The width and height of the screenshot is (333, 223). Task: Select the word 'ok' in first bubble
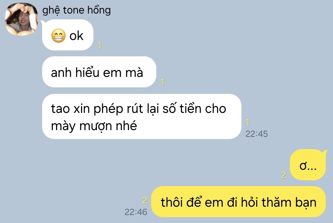(x=76, y=36)
